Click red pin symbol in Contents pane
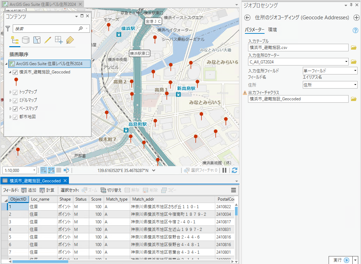The height and width of the screenshot is (264, 361). pyautogui.click(x=16, y=82)
